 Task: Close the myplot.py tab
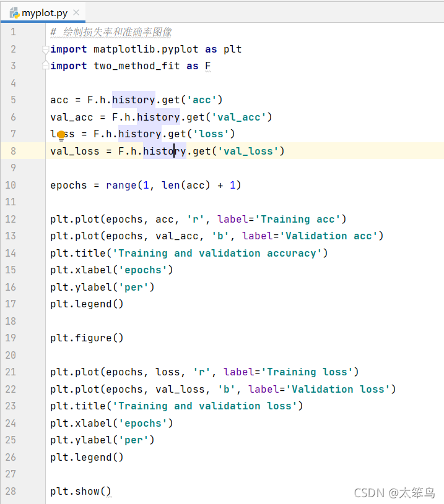click(76, 12)
